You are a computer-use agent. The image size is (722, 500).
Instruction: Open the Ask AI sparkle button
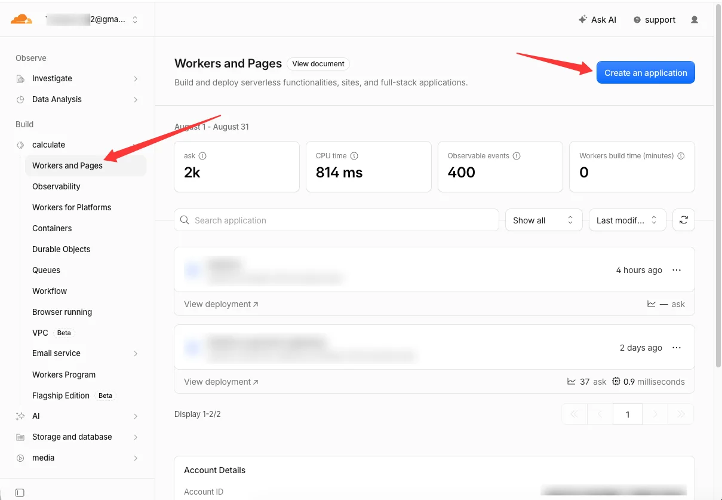pyautogui.click(x=597, y=20)
